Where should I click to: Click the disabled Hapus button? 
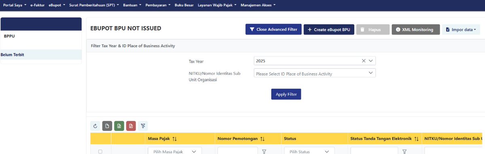click(x=373, y=30)
